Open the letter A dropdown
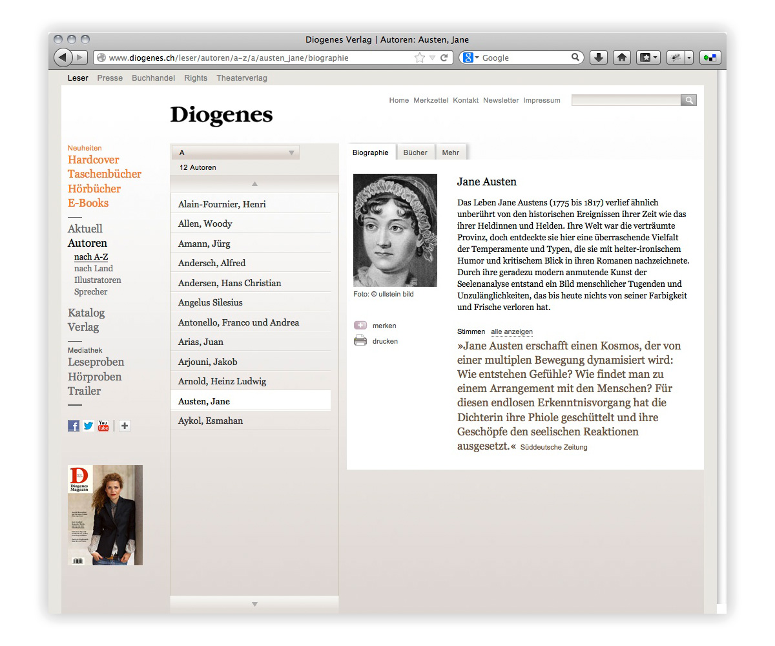 point(236,152)
